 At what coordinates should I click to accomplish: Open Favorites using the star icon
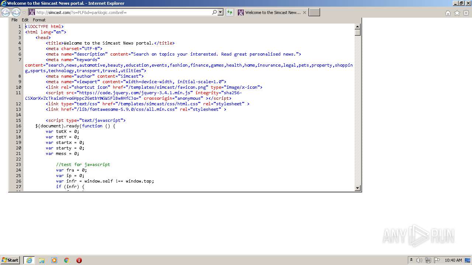pos(457,13)
